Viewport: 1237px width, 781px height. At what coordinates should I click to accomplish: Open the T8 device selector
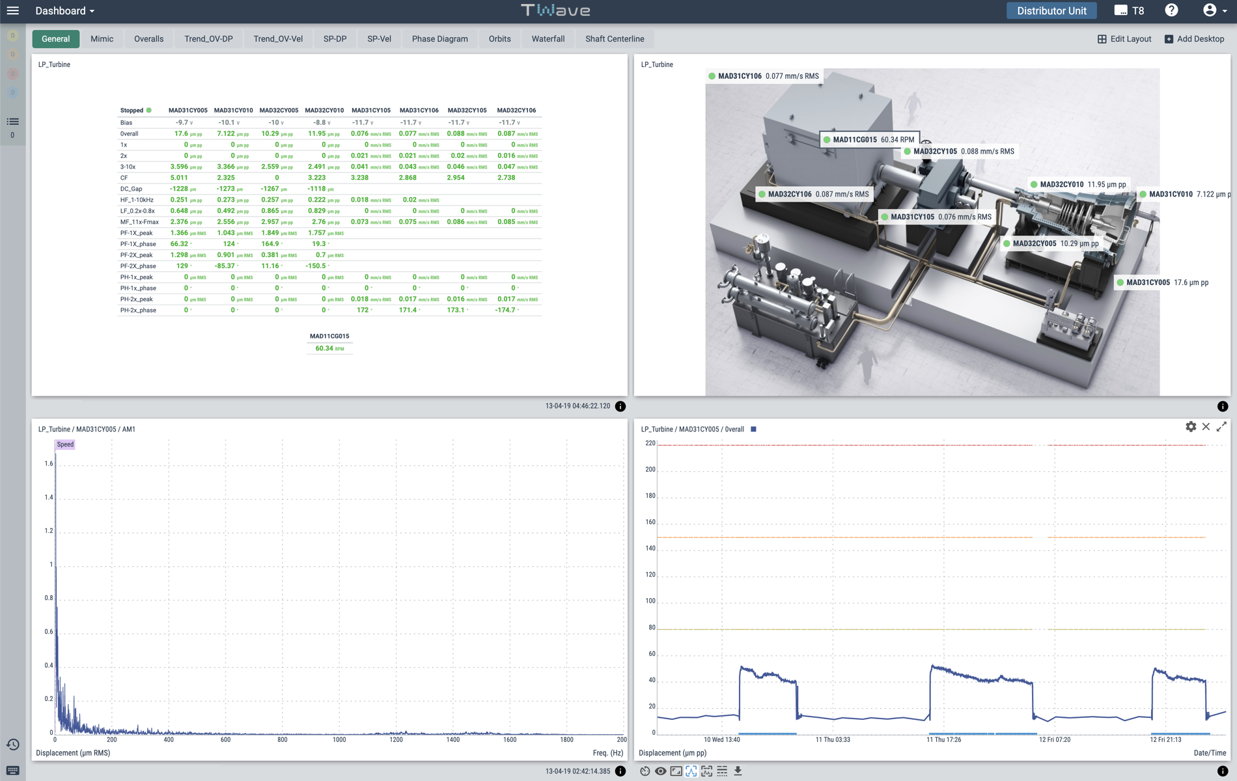point(1130,10)
